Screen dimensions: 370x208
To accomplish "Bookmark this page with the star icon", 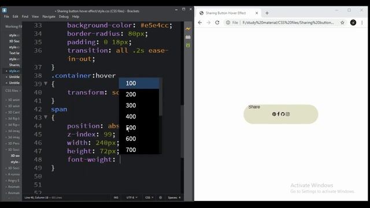I will pyautogui.click(x=342, y=23).
